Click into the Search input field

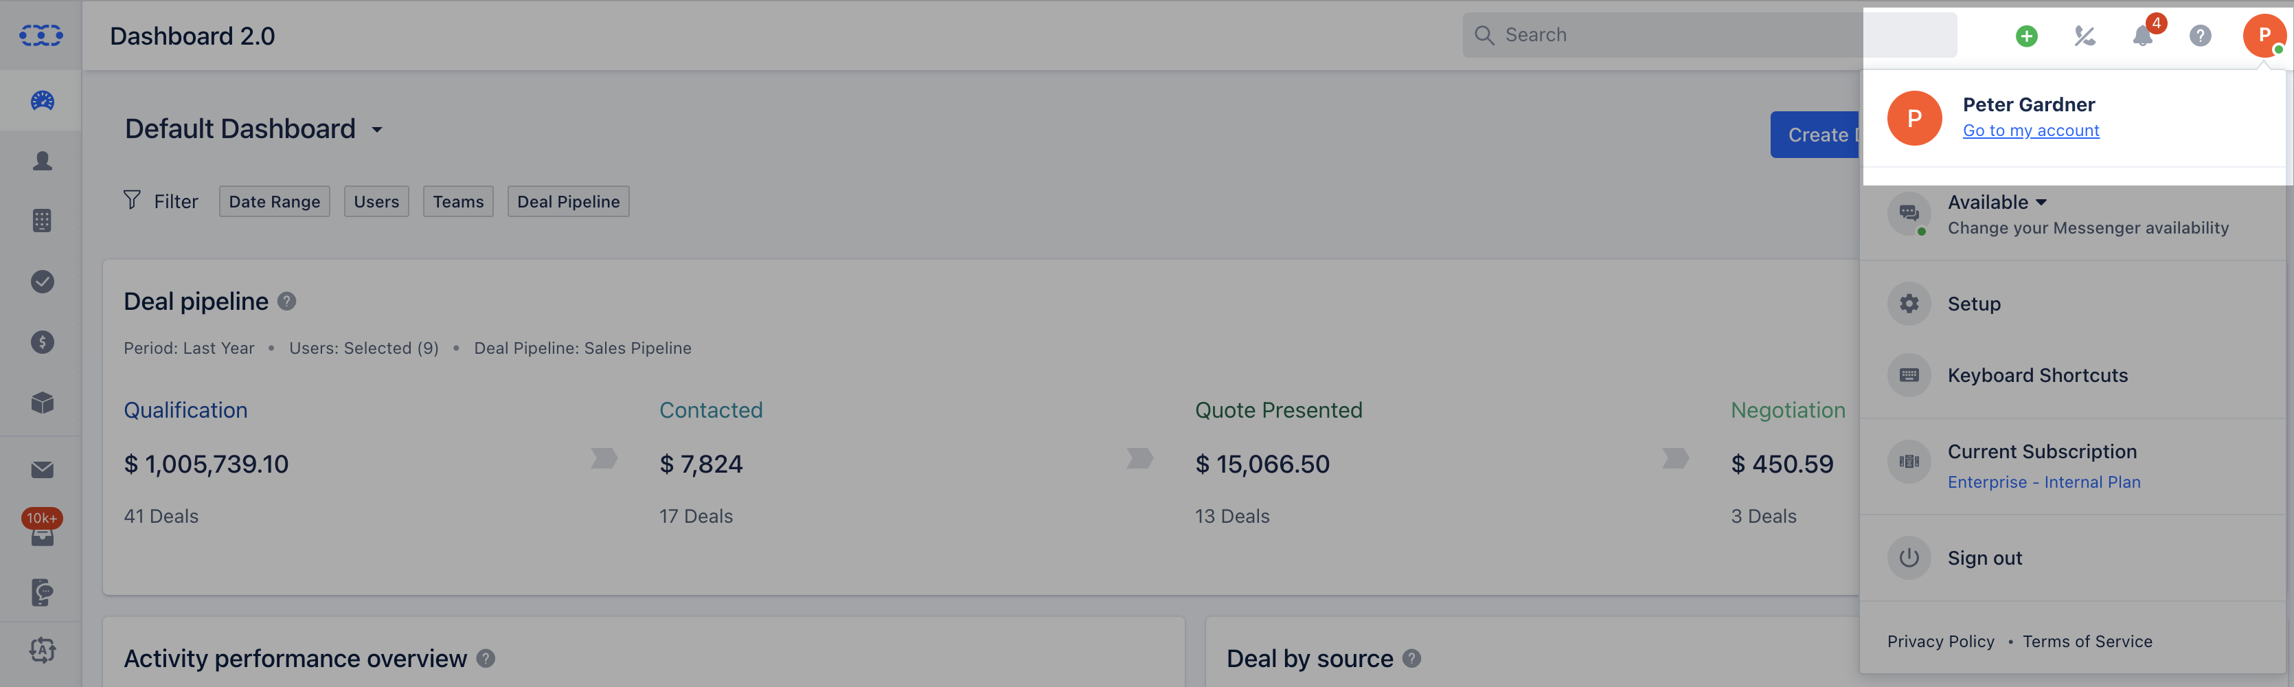pyautogui.click(x=1709, y=35)
